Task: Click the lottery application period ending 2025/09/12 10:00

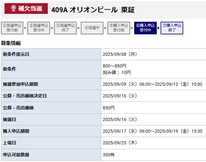Action: click(152, 84)
